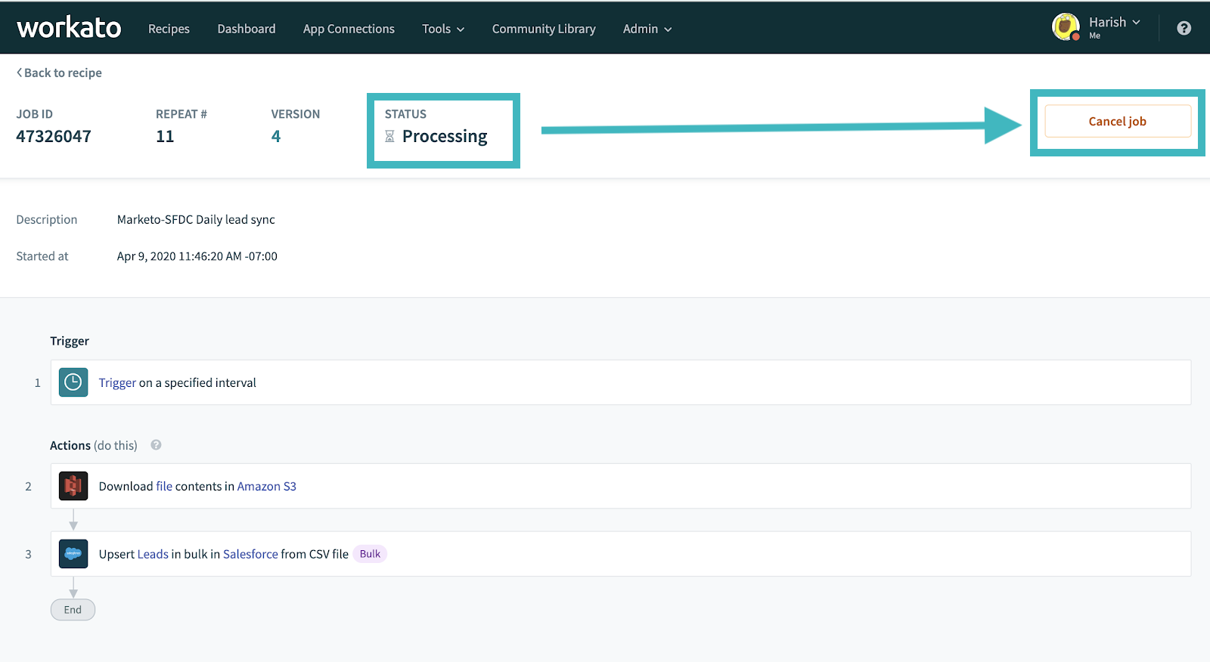Open Community Library
The width and height of the screenshot is (1210, 662).
[544, 29]
